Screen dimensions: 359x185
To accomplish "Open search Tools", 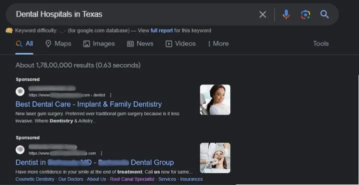I will pyautogui.click(x=321, y=43).
